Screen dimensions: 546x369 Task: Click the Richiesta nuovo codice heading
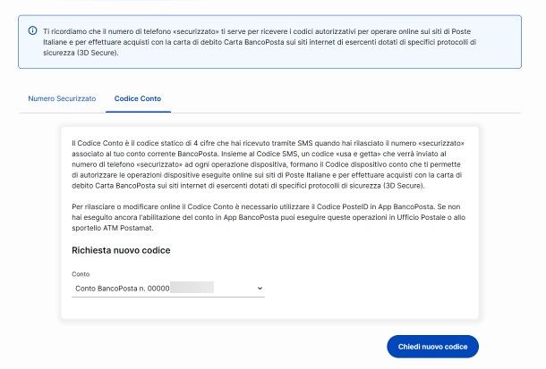[x=121, y=249]
